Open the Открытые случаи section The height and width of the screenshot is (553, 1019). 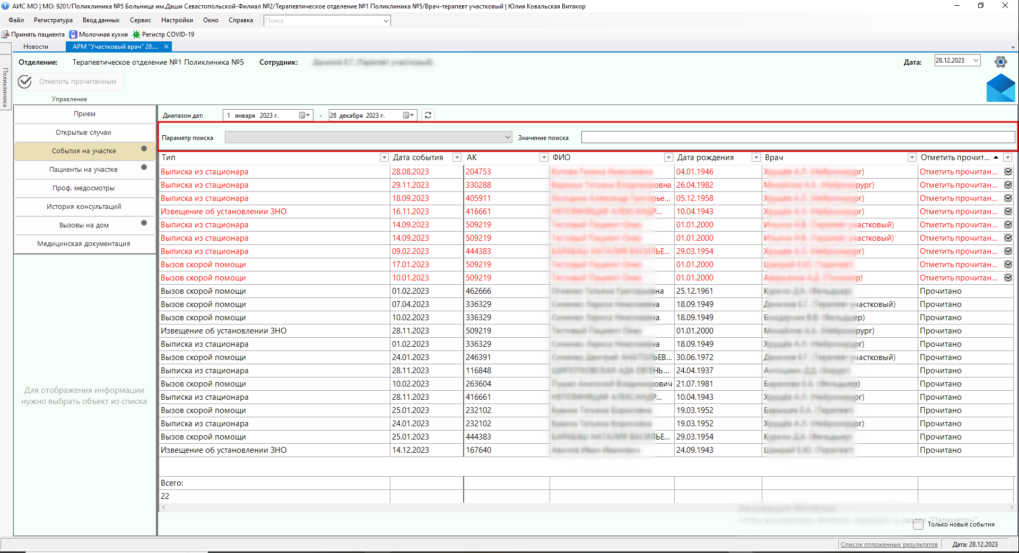pos(84,133)
